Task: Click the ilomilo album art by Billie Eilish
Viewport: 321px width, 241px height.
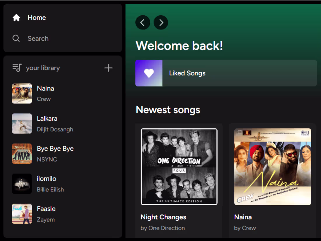Action: click(x=22, y=184)
